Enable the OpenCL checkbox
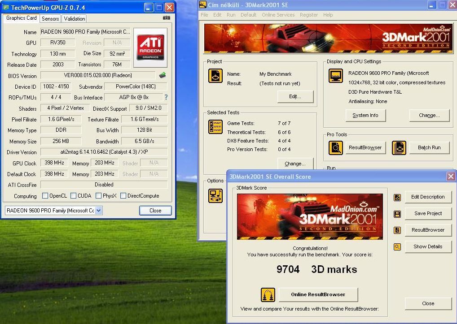 45,196
